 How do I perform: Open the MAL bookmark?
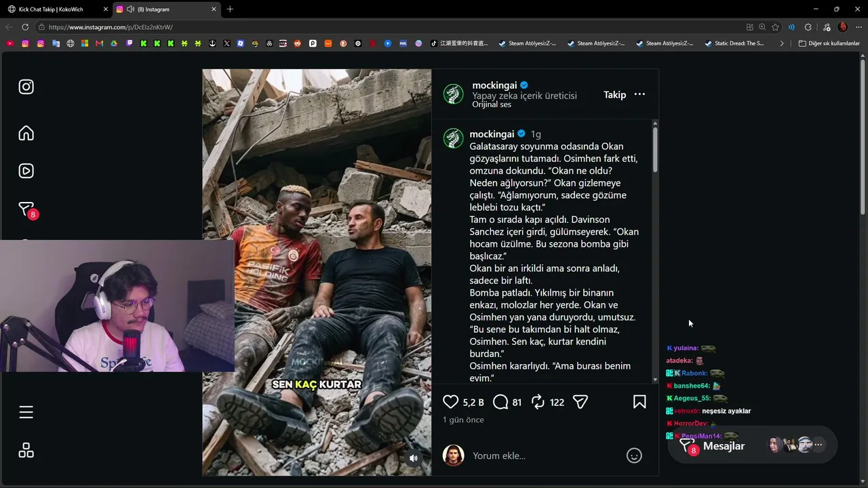tap(403, 43)
